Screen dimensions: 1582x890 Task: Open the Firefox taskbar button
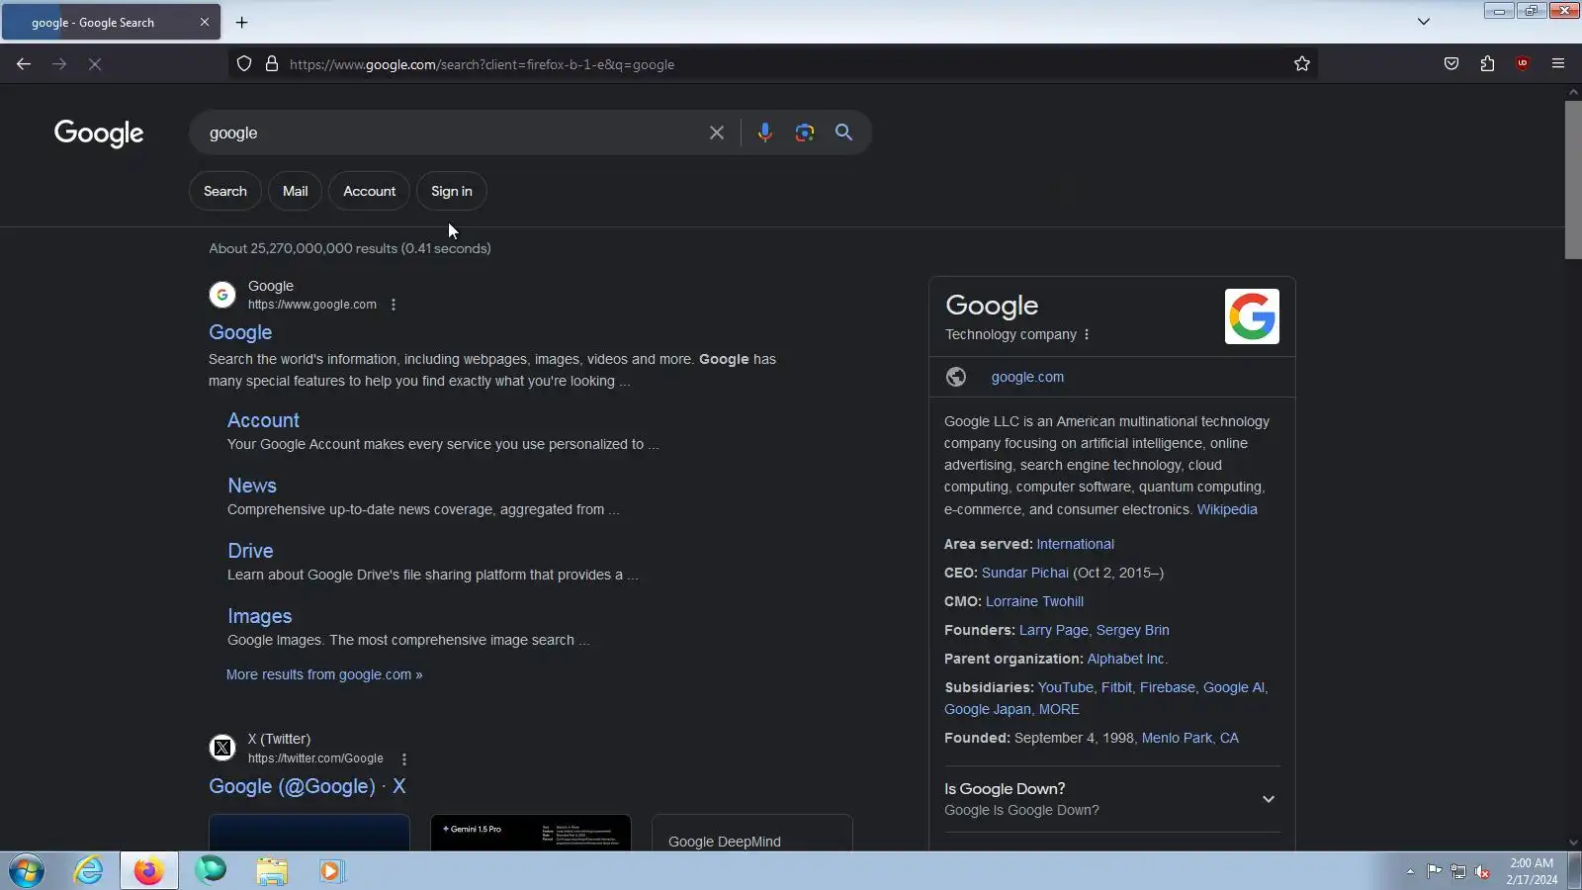click(149, 871)
